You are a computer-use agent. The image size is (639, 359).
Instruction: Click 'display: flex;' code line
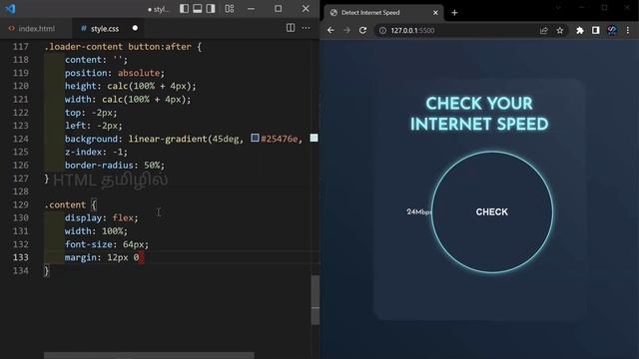coord(102,217)
